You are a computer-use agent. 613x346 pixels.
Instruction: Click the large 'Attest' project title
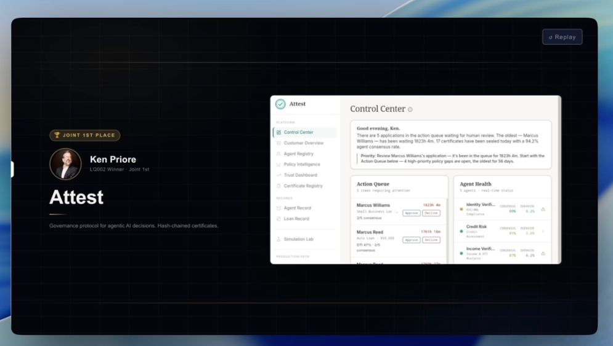coord(76,197)
